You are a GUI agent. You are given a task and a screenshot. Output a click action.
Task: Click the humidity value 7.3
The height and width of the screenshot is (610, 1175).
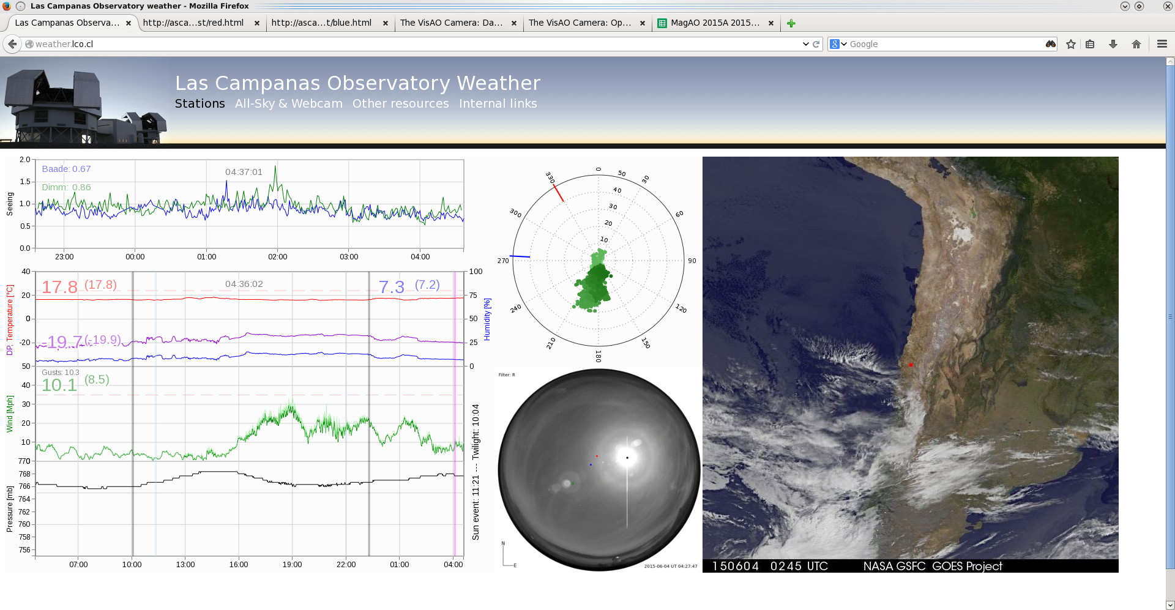pos(392,287)
